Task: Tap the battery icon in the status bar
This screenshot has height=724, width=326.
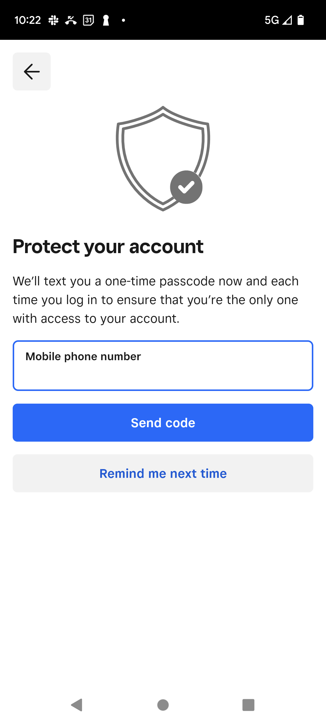Action: click(x=301, y=20)
